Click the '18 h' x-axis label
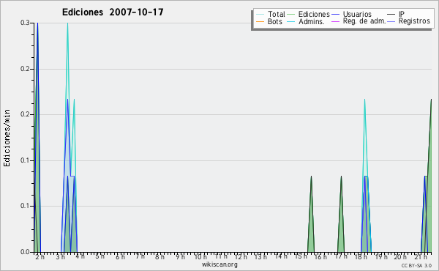Screen dimensions: 439x271 [361, 257]
